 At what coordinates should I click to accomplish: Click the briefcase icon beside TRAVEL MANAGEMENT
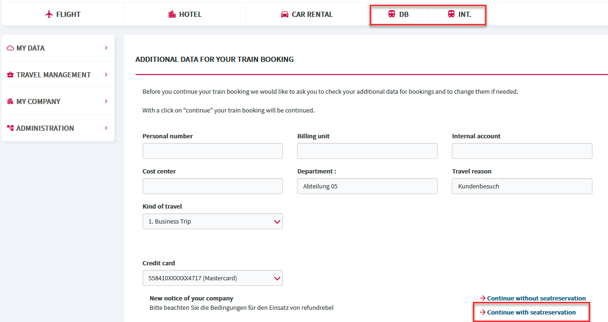(x=10, y=75)
